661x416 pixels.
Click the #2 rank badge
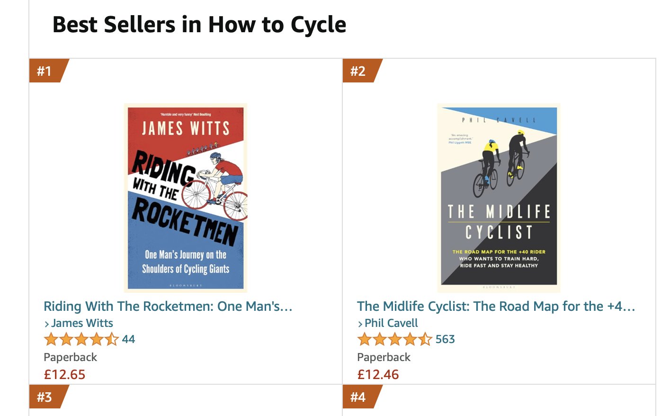[x=362, y=71]
